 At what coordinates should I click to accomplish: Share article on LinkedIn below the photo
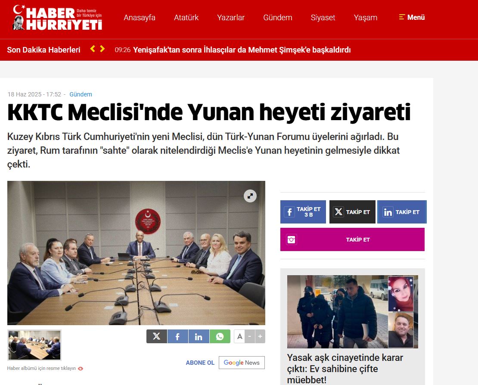click(x=199, y=336)
